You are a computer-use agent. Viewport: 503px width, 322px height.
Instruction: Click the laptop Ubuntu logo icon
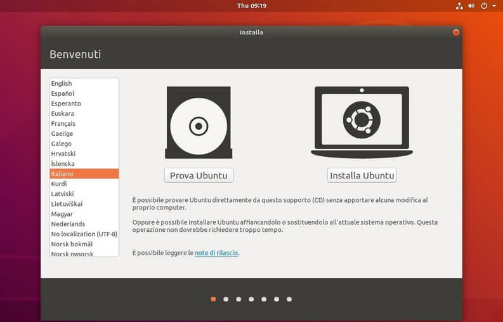click(362, 122)
